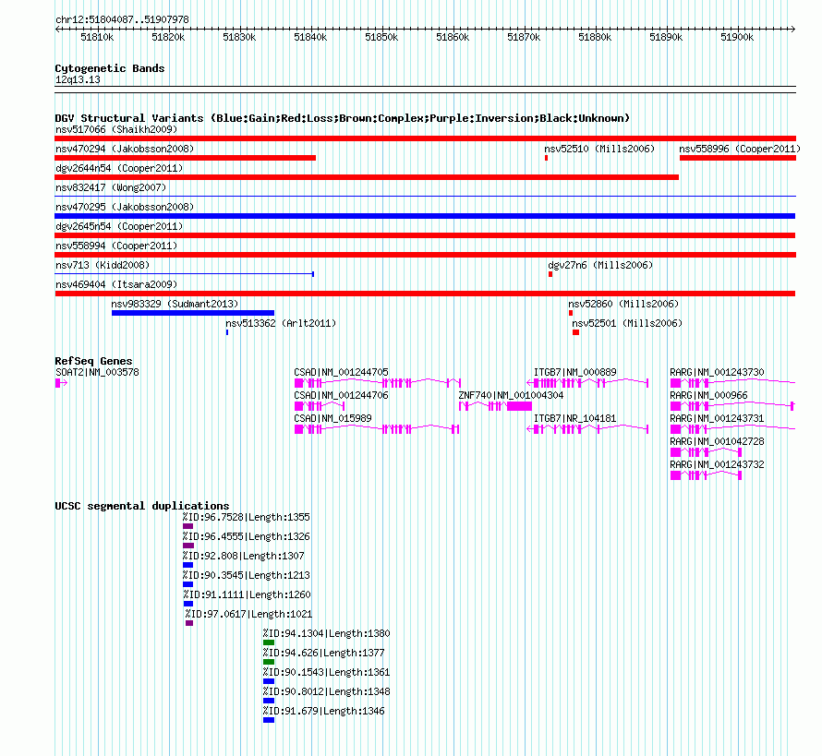The image size is (822, 756).
Task: Open transcript ZNF740|NM_001004304
Action: coord(495,406)
